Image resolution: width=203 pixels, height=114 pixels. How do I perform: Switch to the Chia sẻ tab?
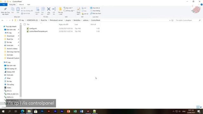21,5
